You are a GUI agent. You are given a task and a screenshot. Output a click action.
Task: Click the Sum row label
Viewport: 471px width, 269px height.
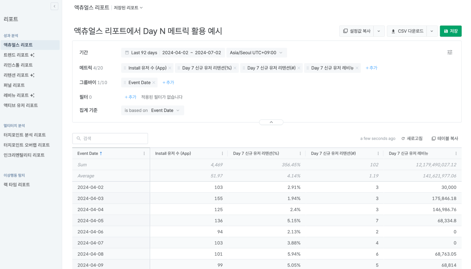point(82,165)
